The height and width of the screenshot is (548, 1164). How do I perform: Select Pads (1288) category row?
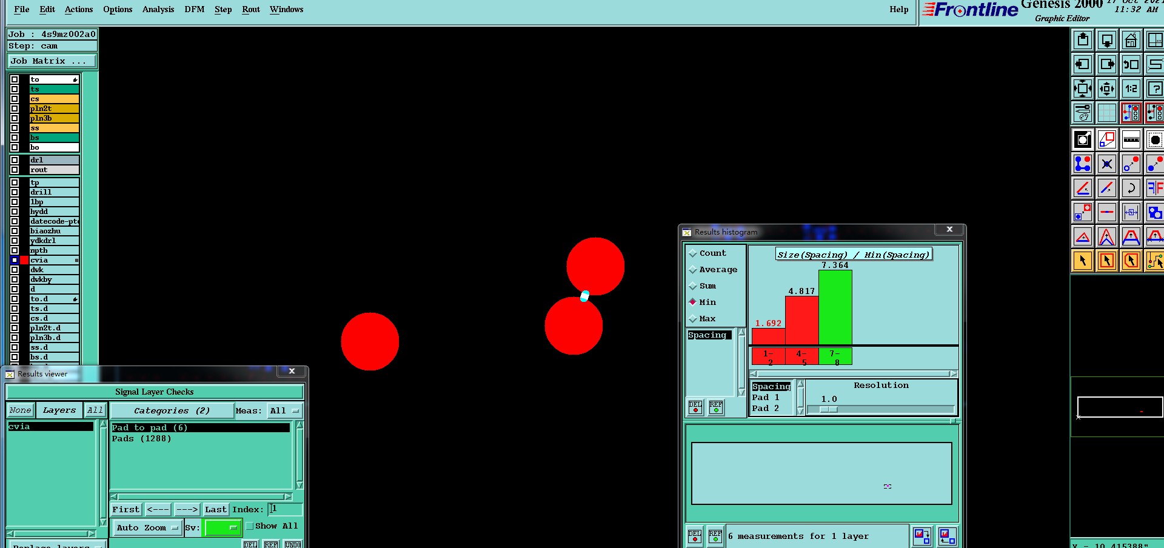(200, 439)
